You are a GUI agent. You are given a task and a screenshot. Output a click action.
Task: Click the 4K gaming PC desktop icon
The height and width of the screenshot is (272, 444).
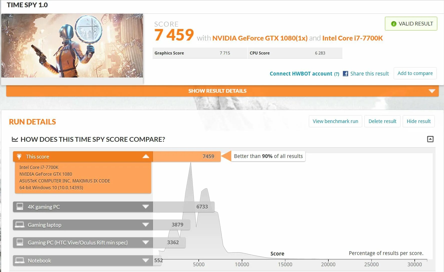tap(20, 206)
